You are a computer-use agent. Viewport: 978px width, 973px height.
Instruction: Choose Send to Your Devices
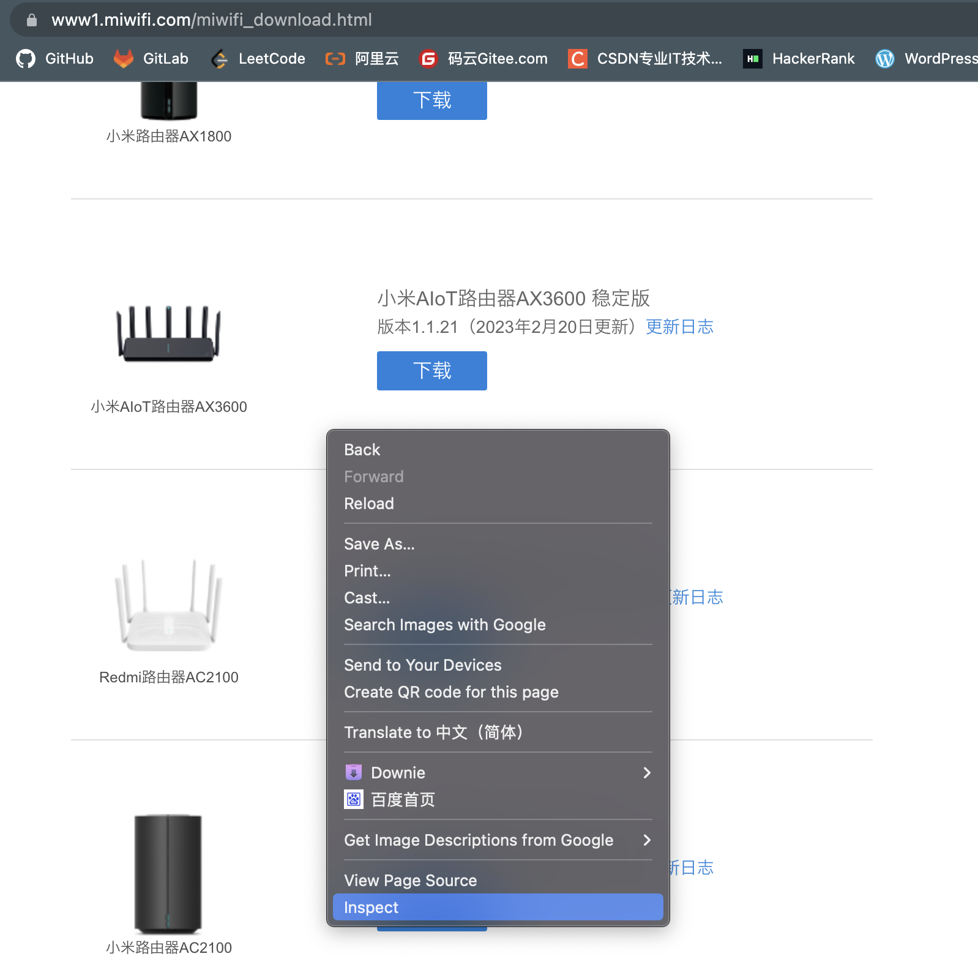(x=498, y=665)
